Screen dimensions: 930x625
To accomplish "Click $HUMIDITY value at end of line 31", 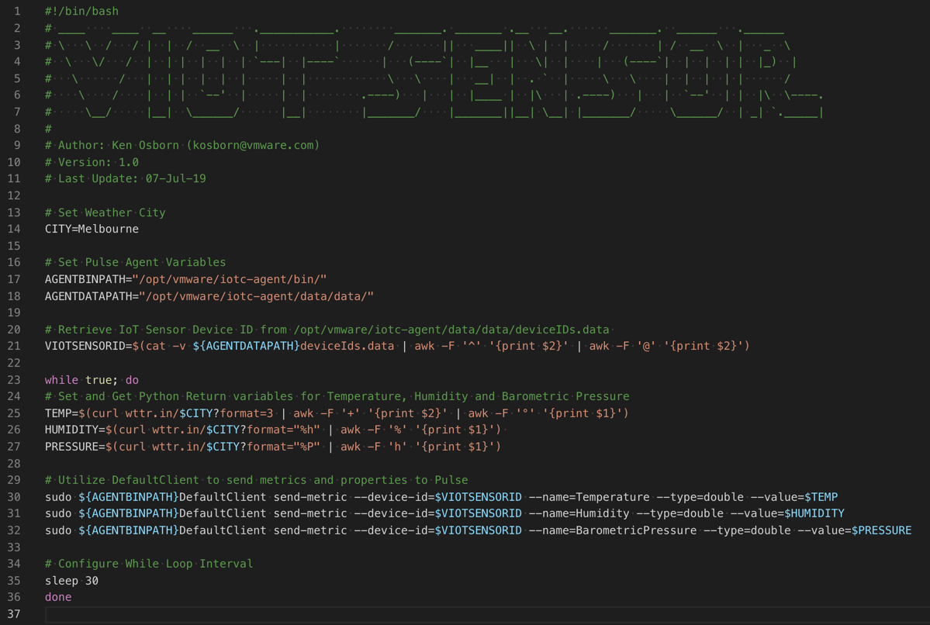I will (x=814, y=513).
